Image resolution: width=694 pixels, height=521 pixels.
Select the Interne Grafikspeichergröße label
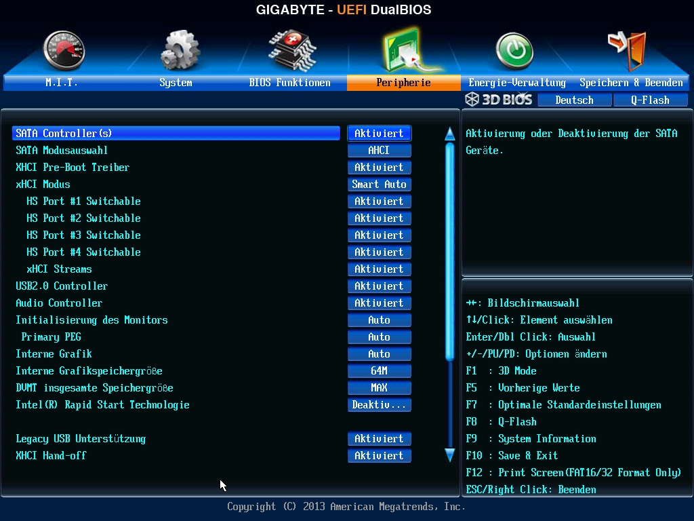pos(89,371)
